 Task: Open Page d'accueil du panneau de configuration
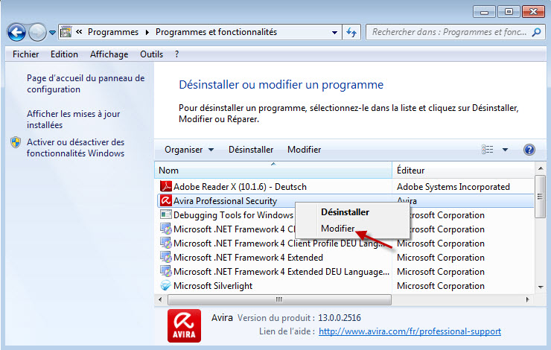click(x=86, y=83)
